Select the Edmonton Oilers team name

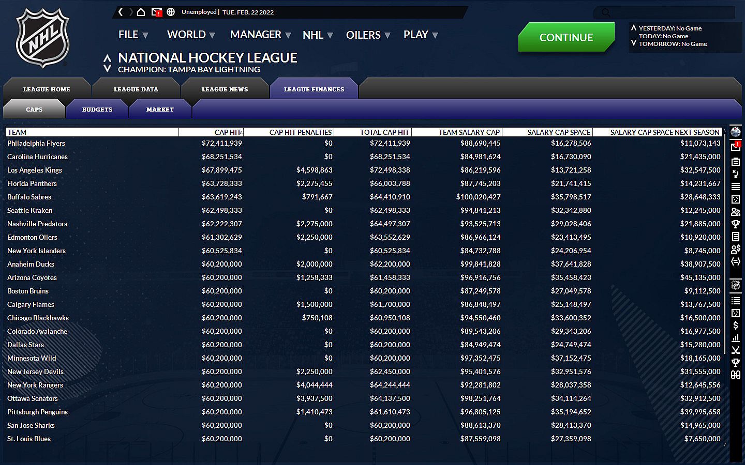[x=32, y=237]
